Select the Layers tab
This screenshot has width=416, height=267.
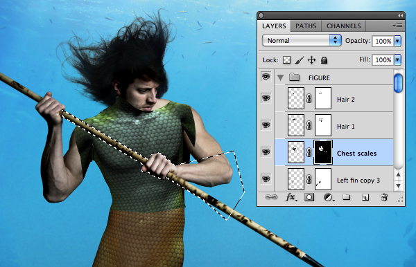click(x=274, y=26)
